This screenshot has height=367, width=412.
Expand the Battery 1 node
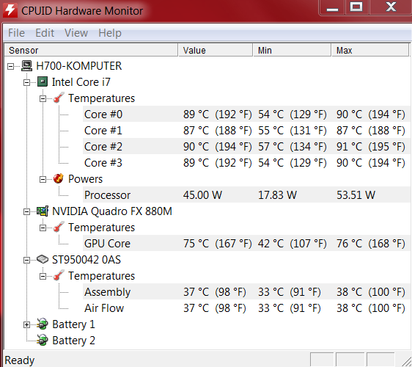pos(26,325)
